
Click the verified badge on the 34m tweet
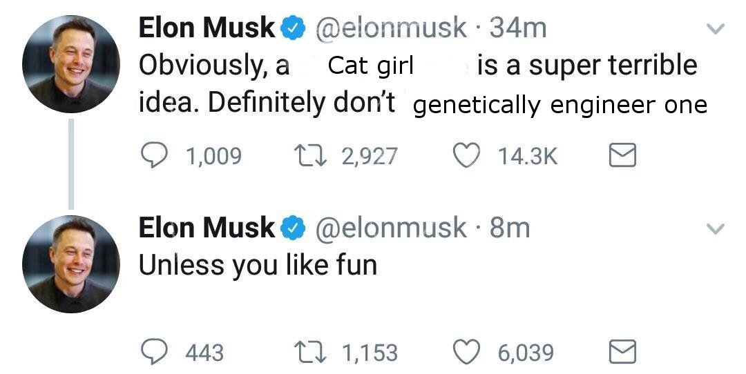pyautogui.click(x=294, y=28)
